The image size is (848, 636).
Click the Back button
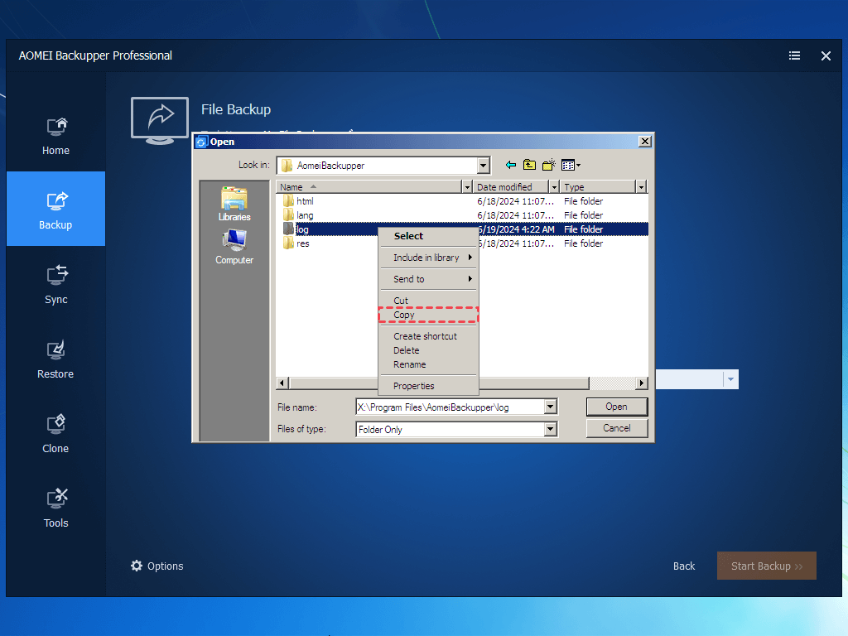pos(683,566)
